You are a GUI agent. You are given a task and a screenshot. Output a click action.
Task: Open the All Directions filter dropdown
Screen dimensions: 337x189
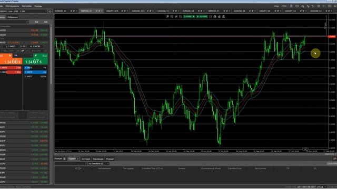pos(98,164)
